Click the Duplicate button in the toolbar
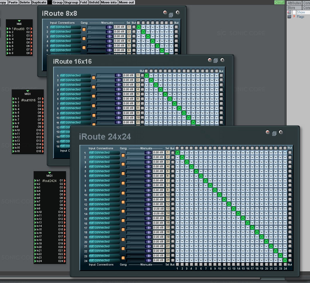Image resolution: width=310 pixels, height=283 pixels. point(39,2)
